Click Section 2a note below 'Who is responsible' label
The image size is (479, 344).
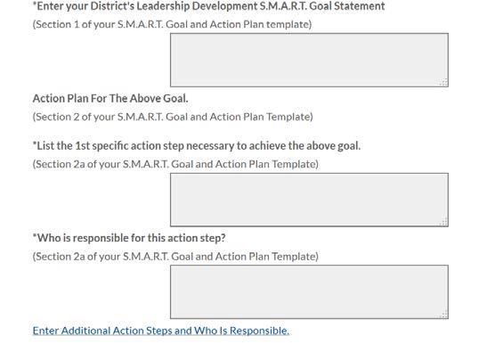point(175,257)
